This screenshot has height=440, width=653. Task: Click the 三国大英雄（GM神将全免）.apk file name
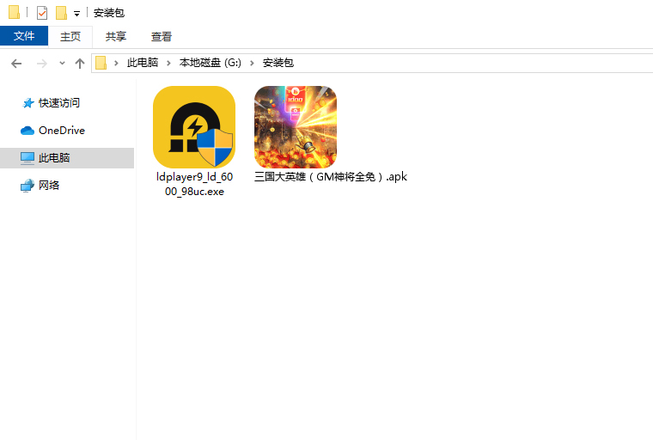[331, 177]
